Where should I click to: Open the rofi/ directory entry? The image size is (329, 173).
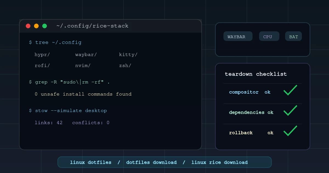click(42, 66)
